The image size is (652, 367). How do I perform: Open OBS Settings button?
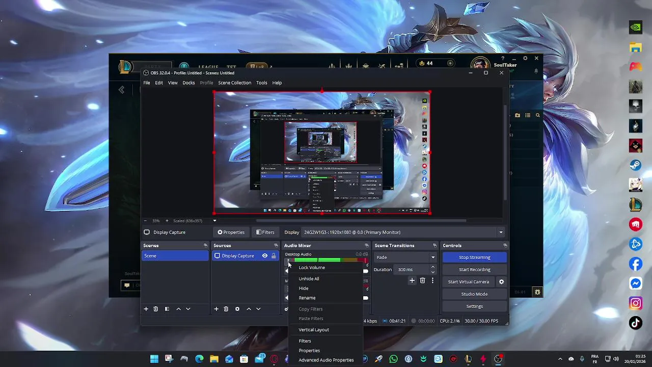click(474, 306)
